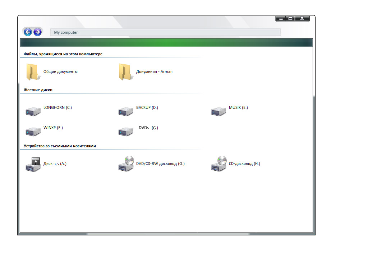Select the LONGHORN (C:) drive icon

point(33,111)
